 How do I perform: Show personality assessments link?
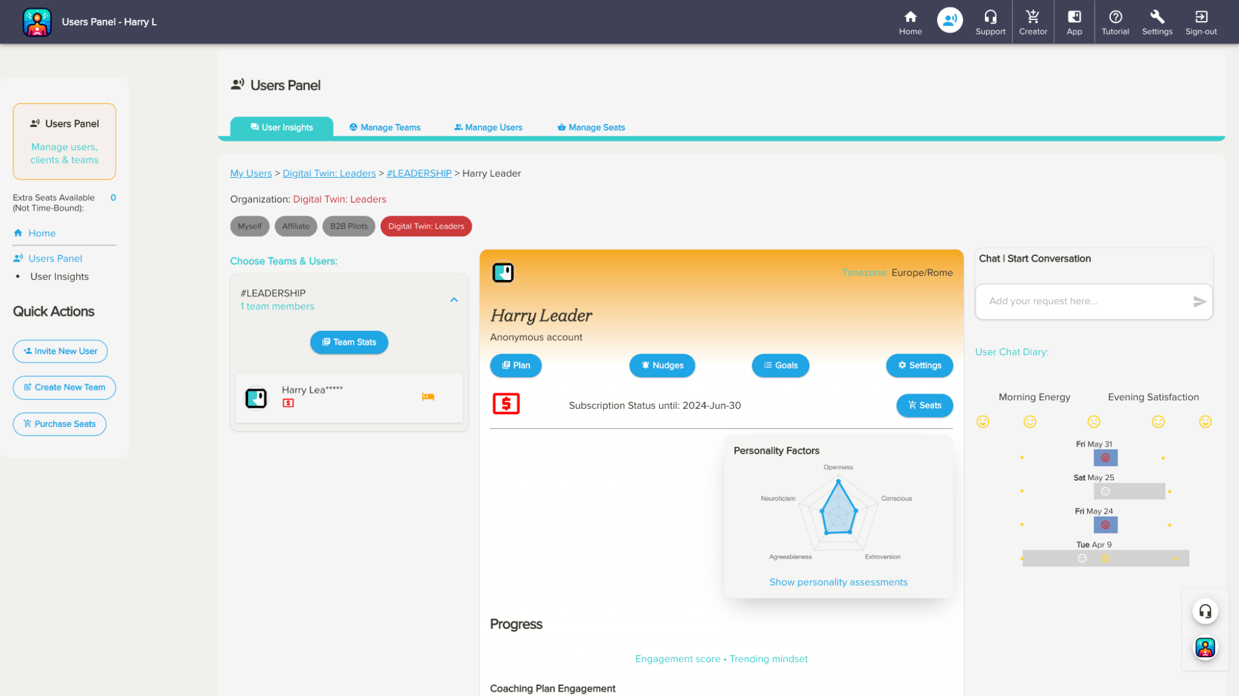pyautogui.click(x=837, y=581)
